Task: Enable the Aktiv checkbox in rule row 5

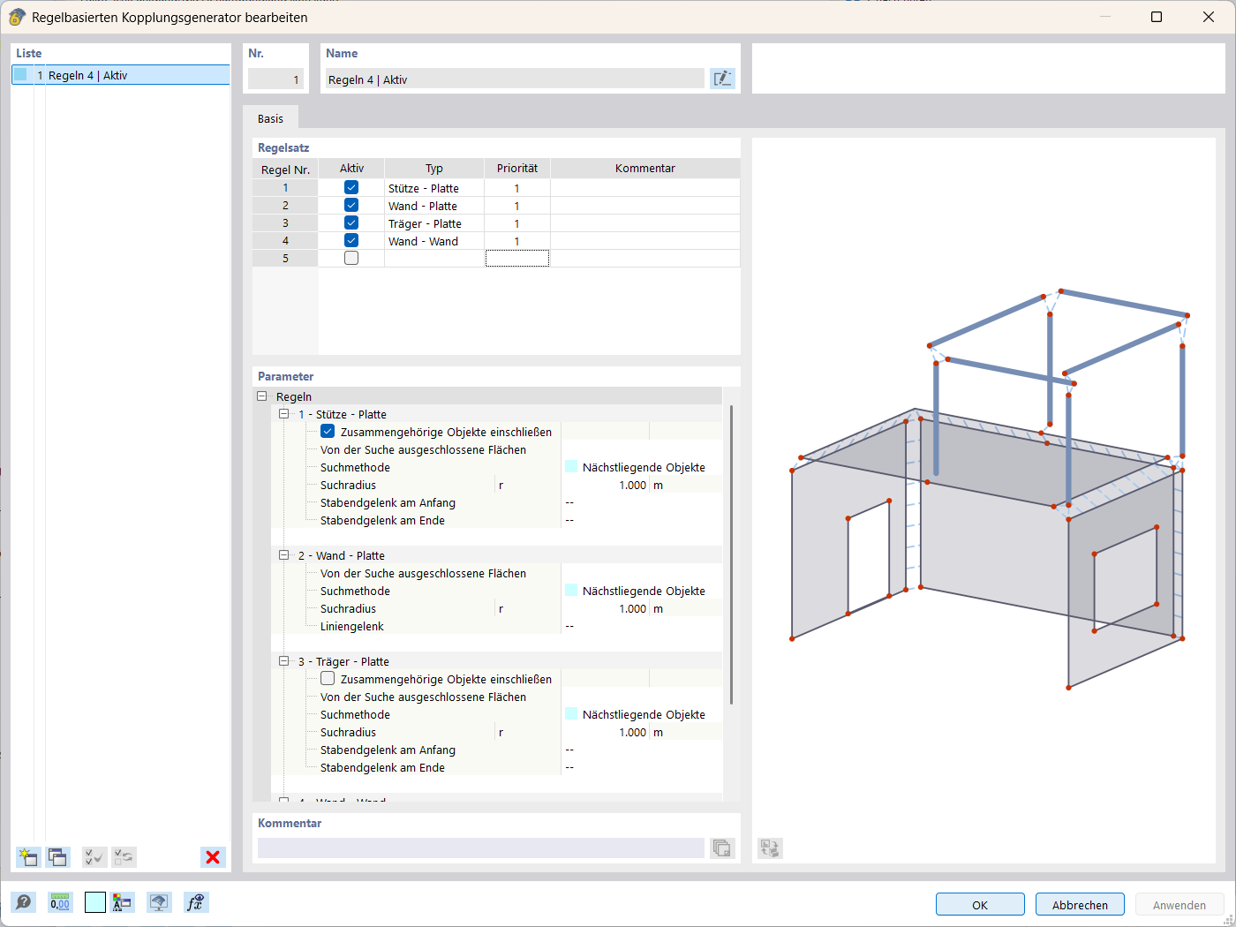Action: click(x=351, y=258)
